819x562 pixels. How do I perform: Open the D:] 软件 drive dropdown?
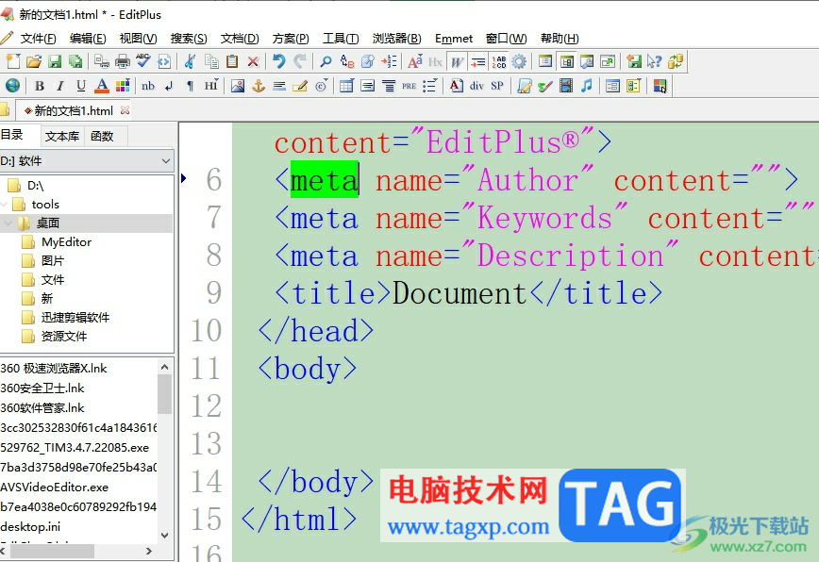[x=87, y=160]
